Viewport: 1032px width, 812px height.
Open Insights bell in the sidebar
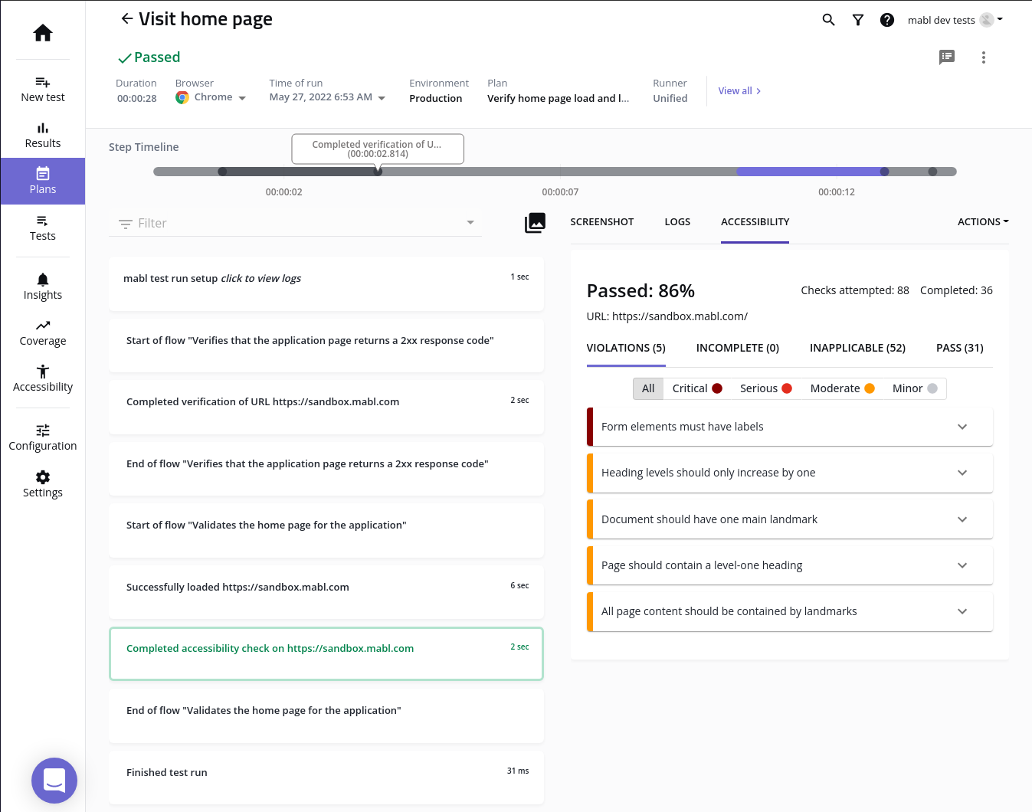(43, 287)
